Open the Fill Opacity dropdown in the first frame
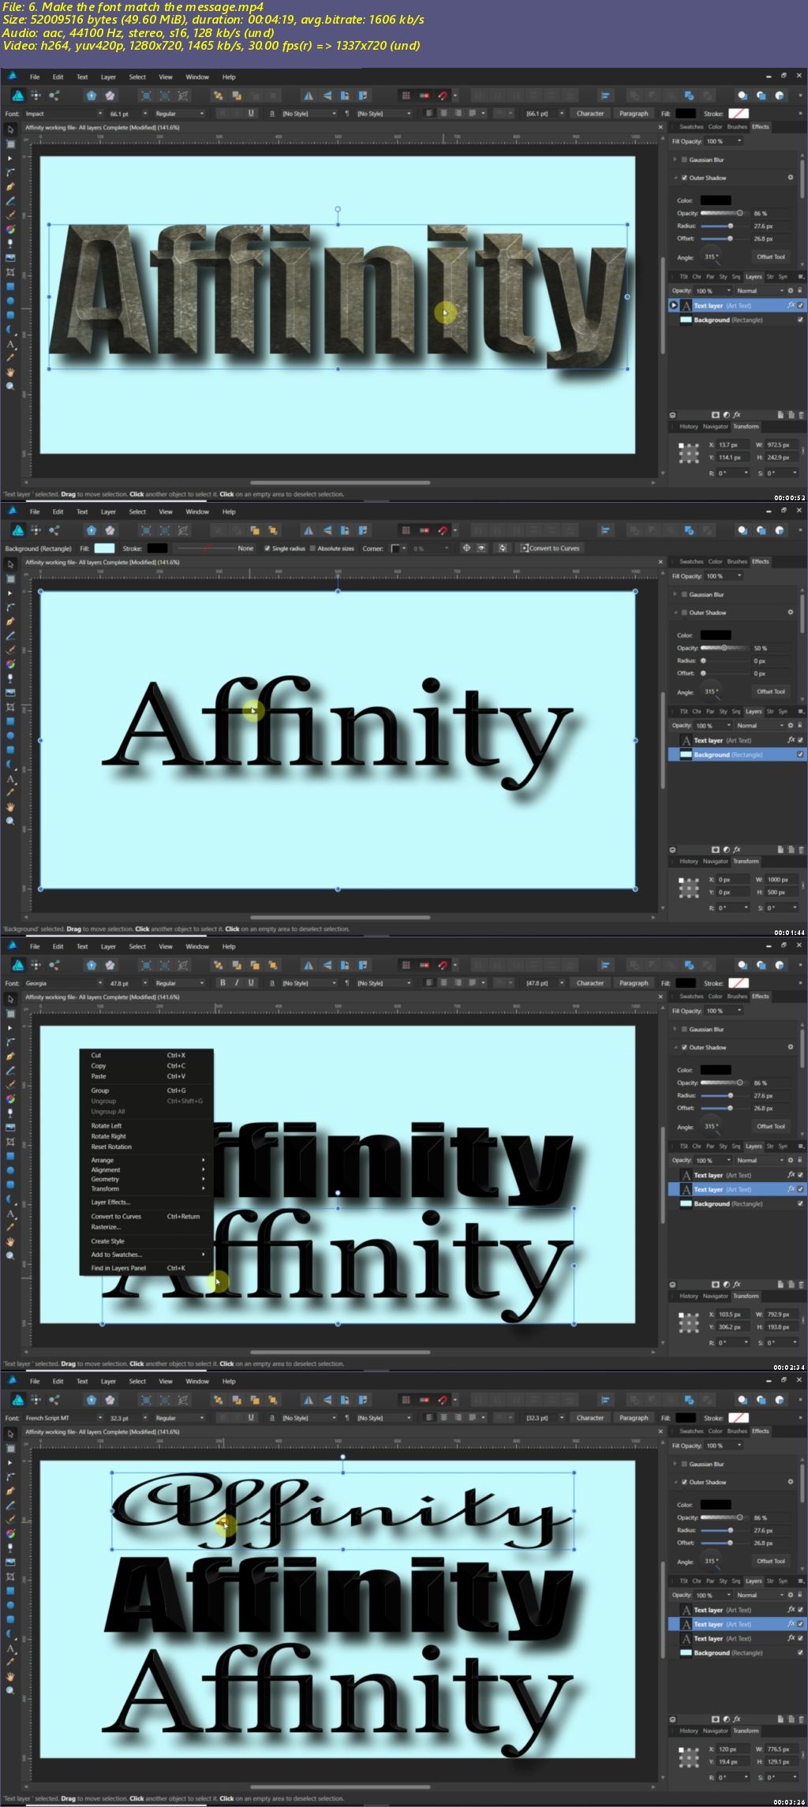The height and width of the screenshot is (1807, 808). click(739, 141)
